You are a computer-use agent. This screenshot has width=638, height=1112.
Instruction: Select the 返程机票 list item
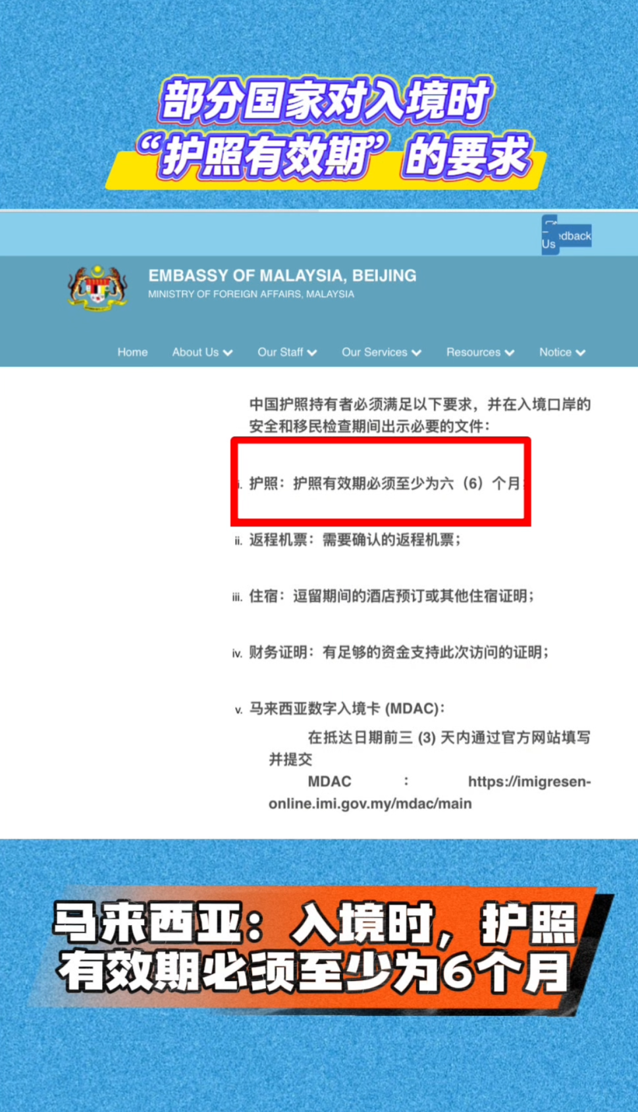[x=354, y=540]
